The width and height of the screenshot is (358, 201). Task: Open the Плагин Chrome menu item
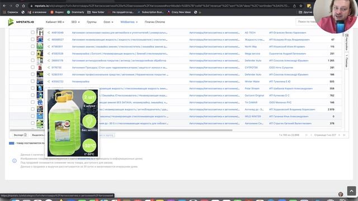click(x=154, y=22)
